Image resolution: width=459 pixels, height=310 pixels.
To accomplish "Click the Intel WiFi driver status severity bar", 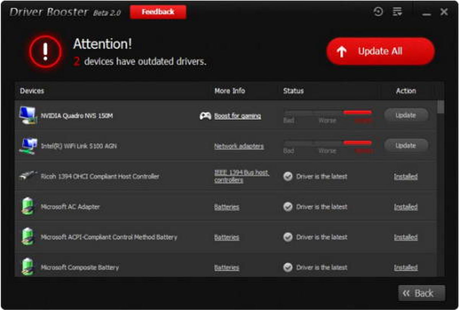I will coord(328,143).
